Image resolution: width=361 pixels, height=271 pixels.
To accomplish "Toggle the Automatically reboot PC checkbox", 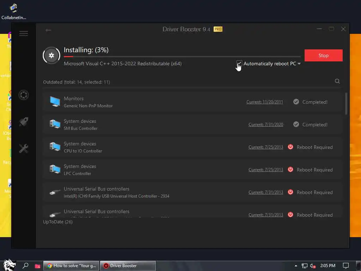I will point(239,63).
